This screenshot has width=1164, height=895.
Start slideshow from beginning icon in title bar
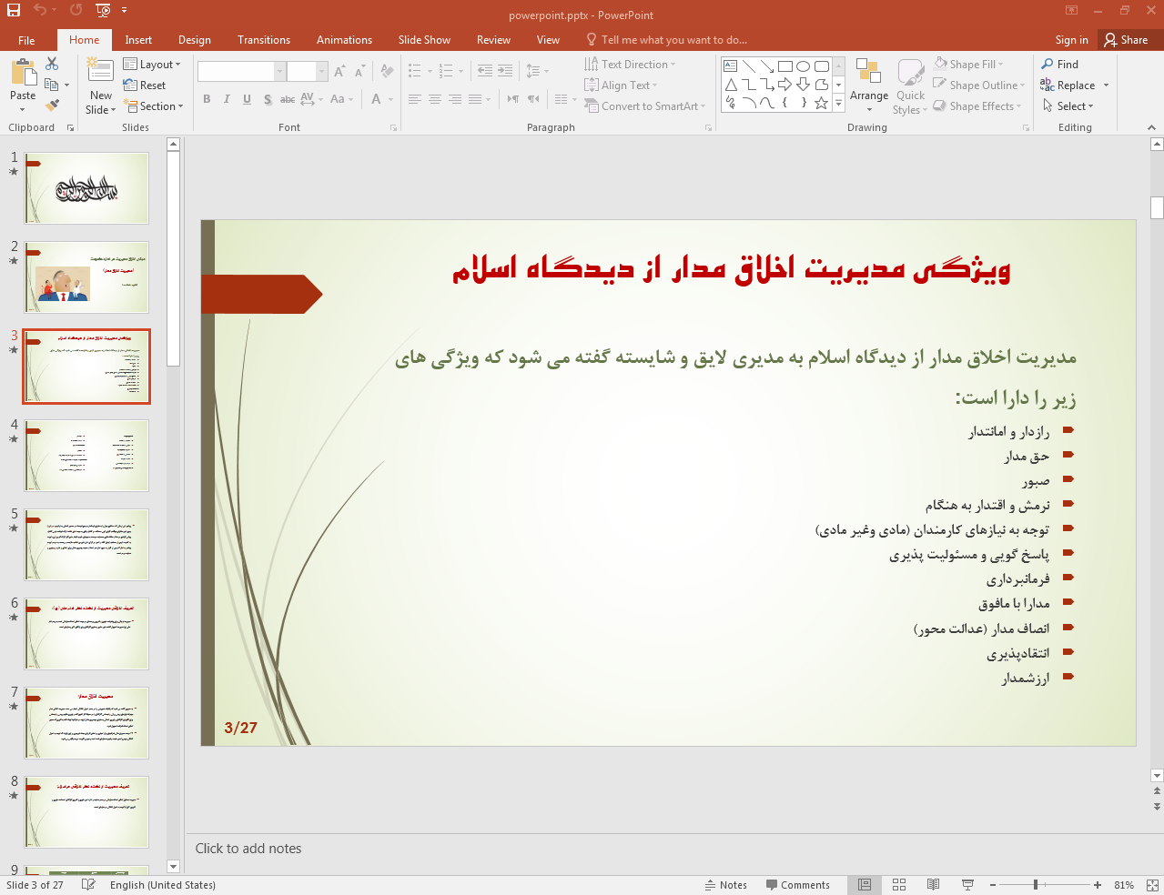[x=103, y=10]
